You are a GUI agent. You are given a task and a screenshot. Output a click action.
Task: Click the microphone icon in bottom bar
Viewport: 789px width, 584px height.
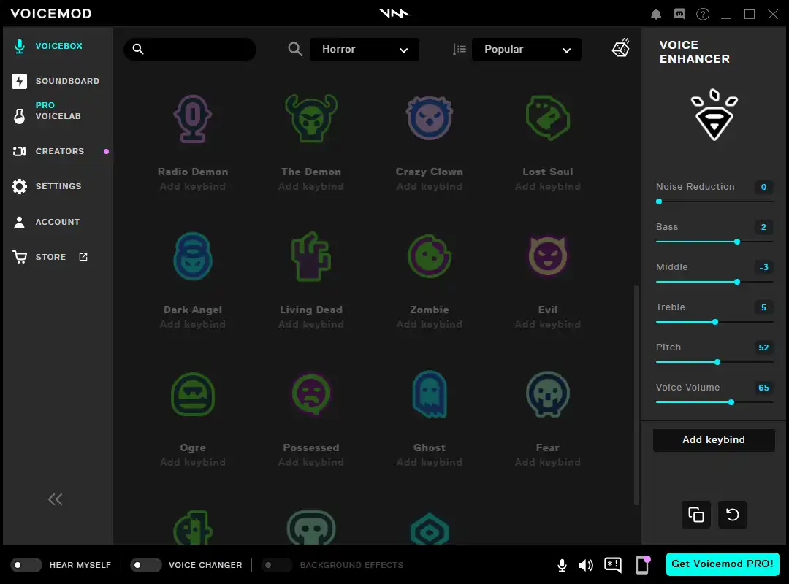[x=562, y=566]
